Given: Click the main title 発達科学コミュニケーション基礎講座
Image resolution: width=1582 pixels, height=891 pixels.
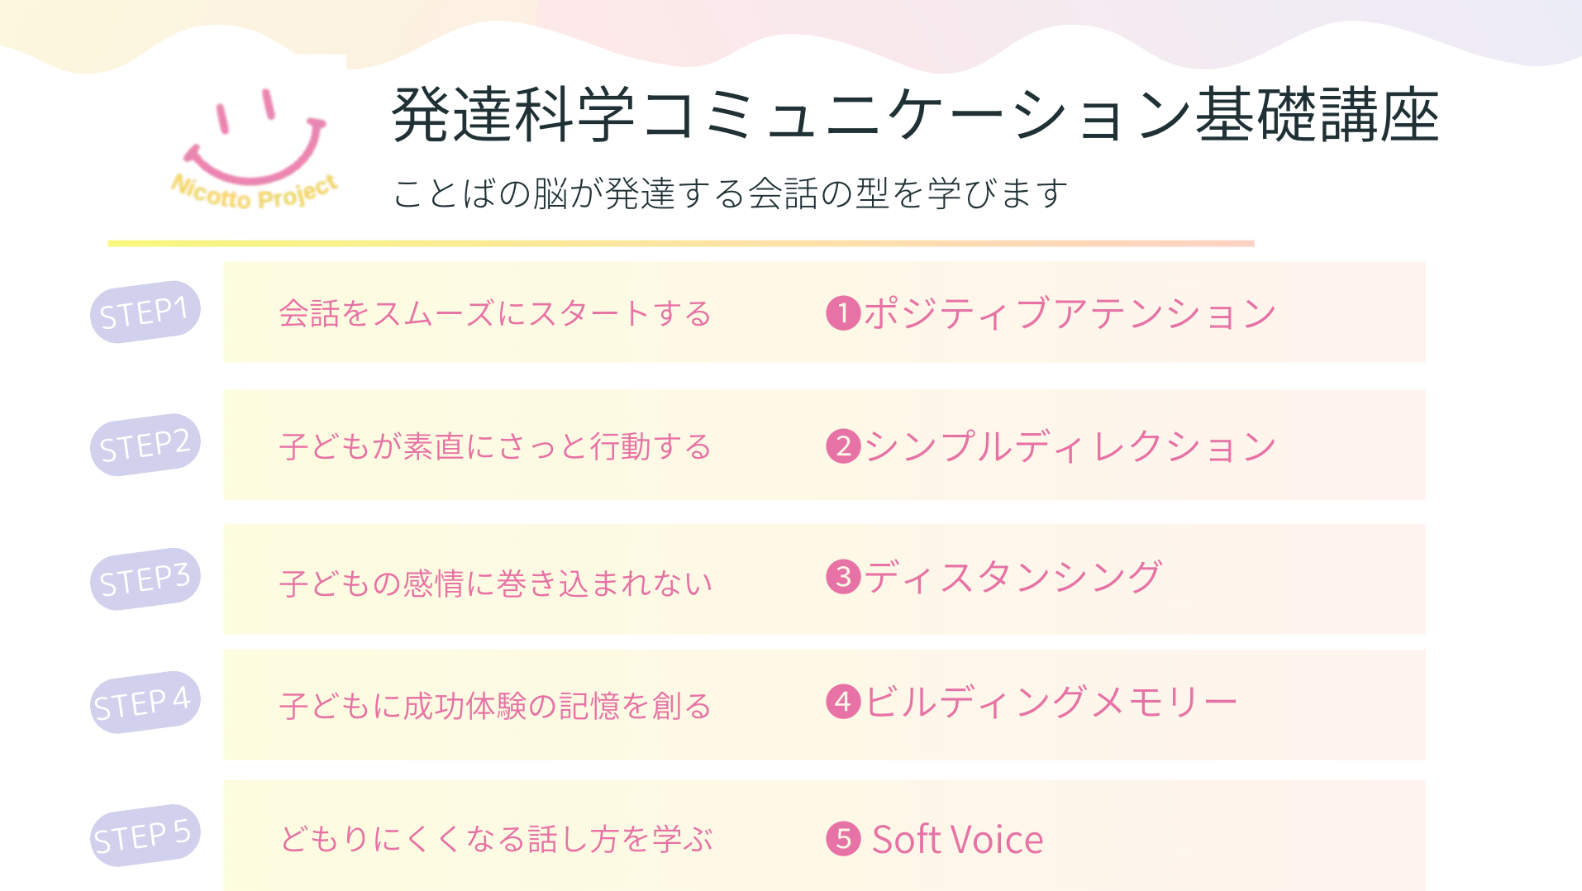Looking at the screenshot, I should (915, 116).
